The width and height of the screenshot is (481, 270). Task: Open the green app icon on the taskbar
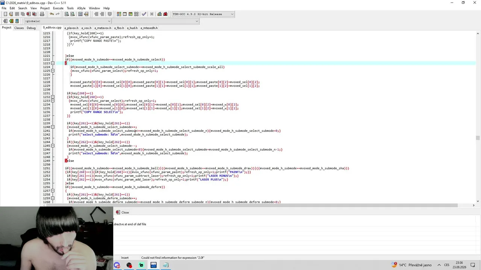click(x=141, y=265)
